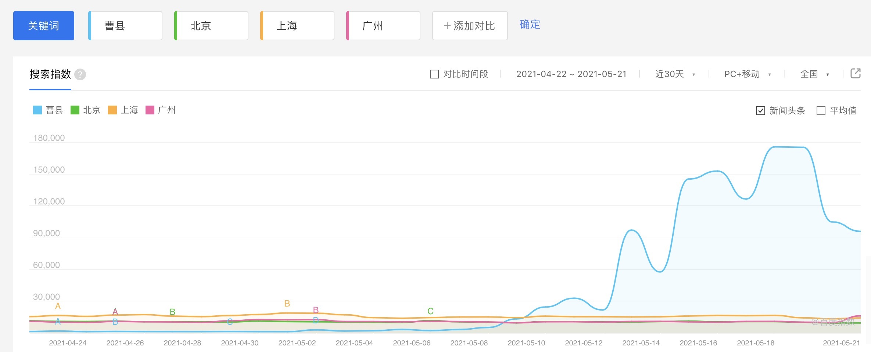871x352 pixels.
Task: Open the 近30天 time range dropdown
Action: click(x=675, y=74)
